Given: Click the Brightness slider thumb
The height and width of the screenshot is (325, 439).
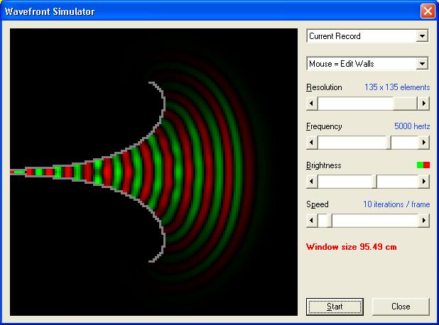Looking at the screenshot, I should (374, 182).
